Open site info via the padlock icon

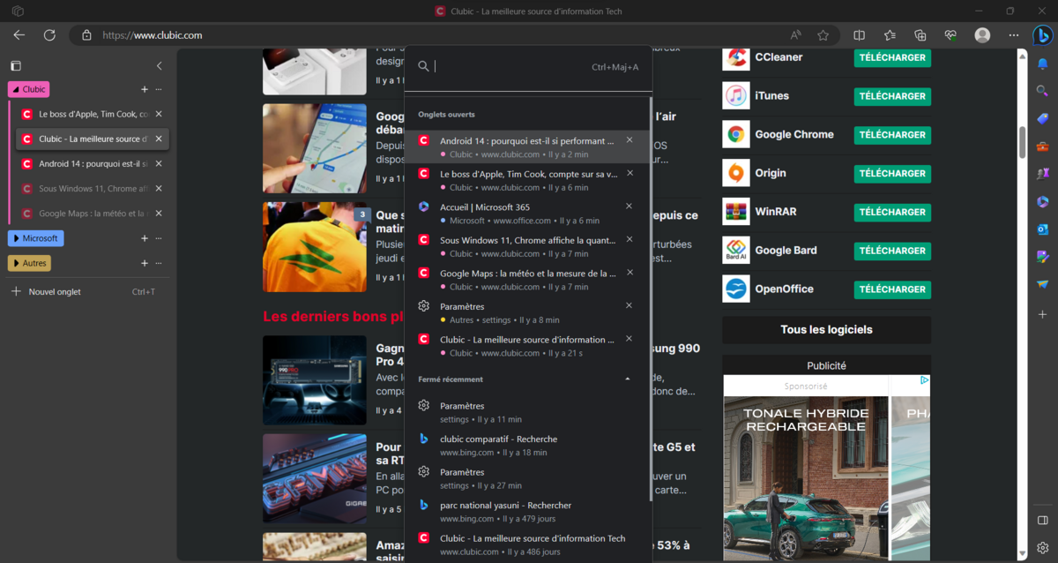86,35
